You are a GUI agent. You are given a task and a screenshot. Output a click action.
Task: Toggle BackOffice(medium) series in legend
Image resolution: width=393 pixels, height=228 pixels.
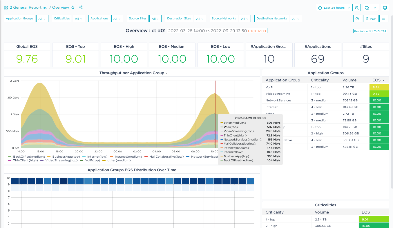pos(29,157)
